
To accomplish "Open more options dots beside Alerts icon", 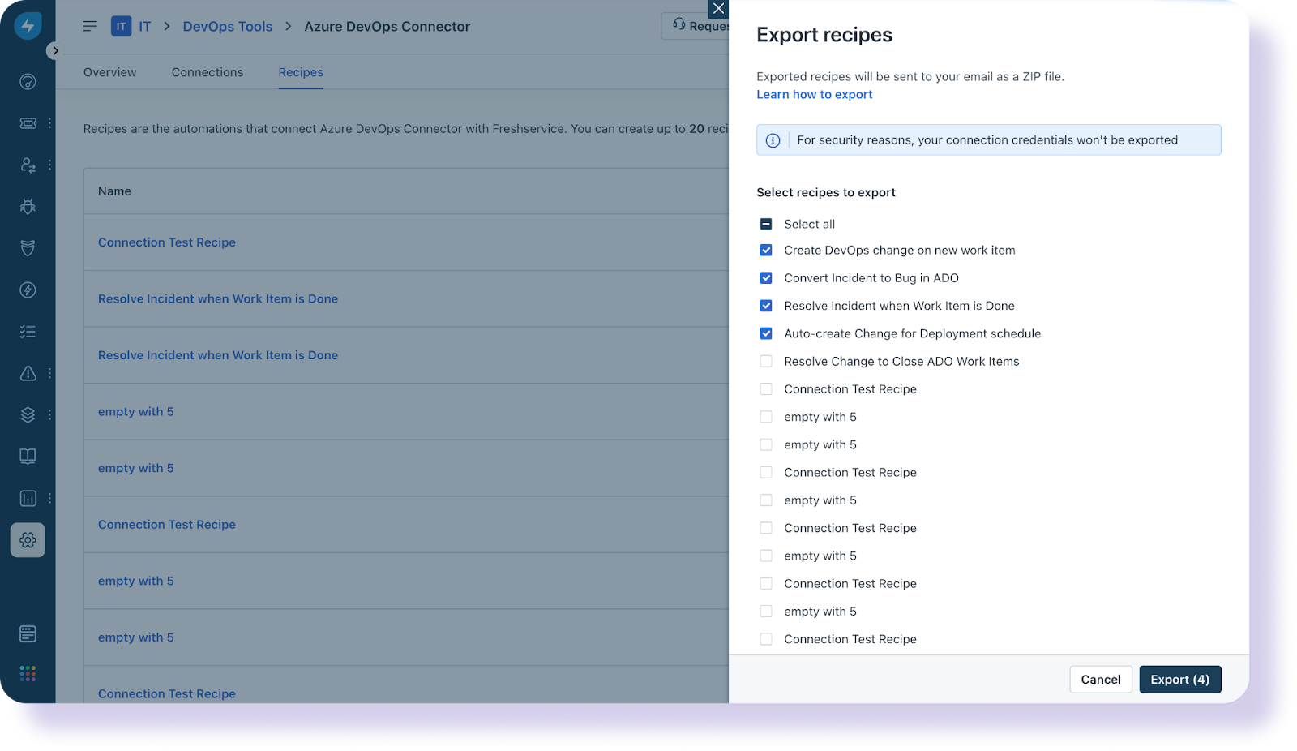I will coord(49,373).
